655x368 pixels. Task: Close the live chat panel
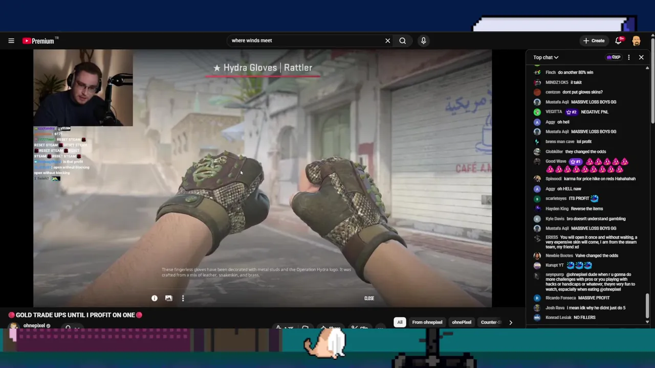[641, 57]
